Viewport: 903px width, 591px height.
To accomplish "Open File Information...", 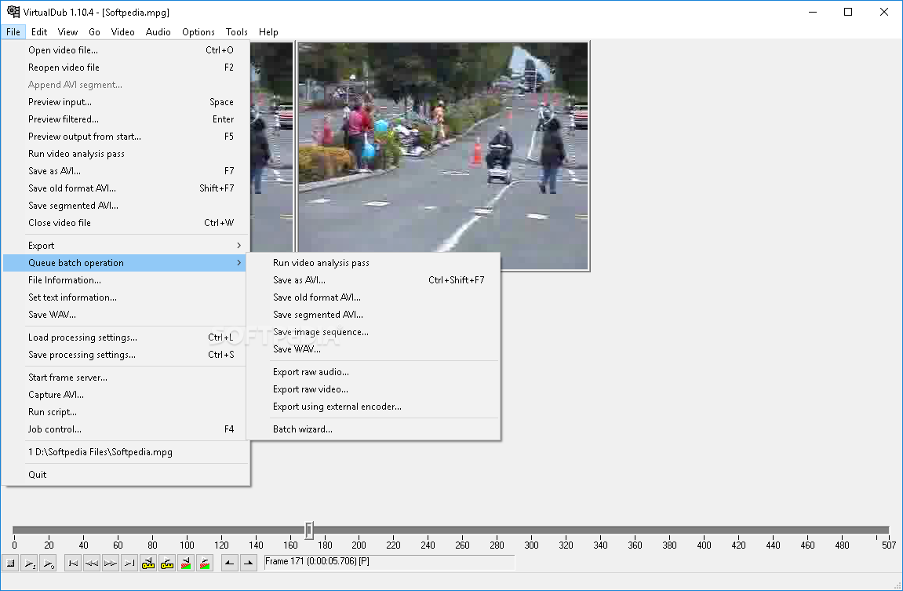I will [126, 280].
